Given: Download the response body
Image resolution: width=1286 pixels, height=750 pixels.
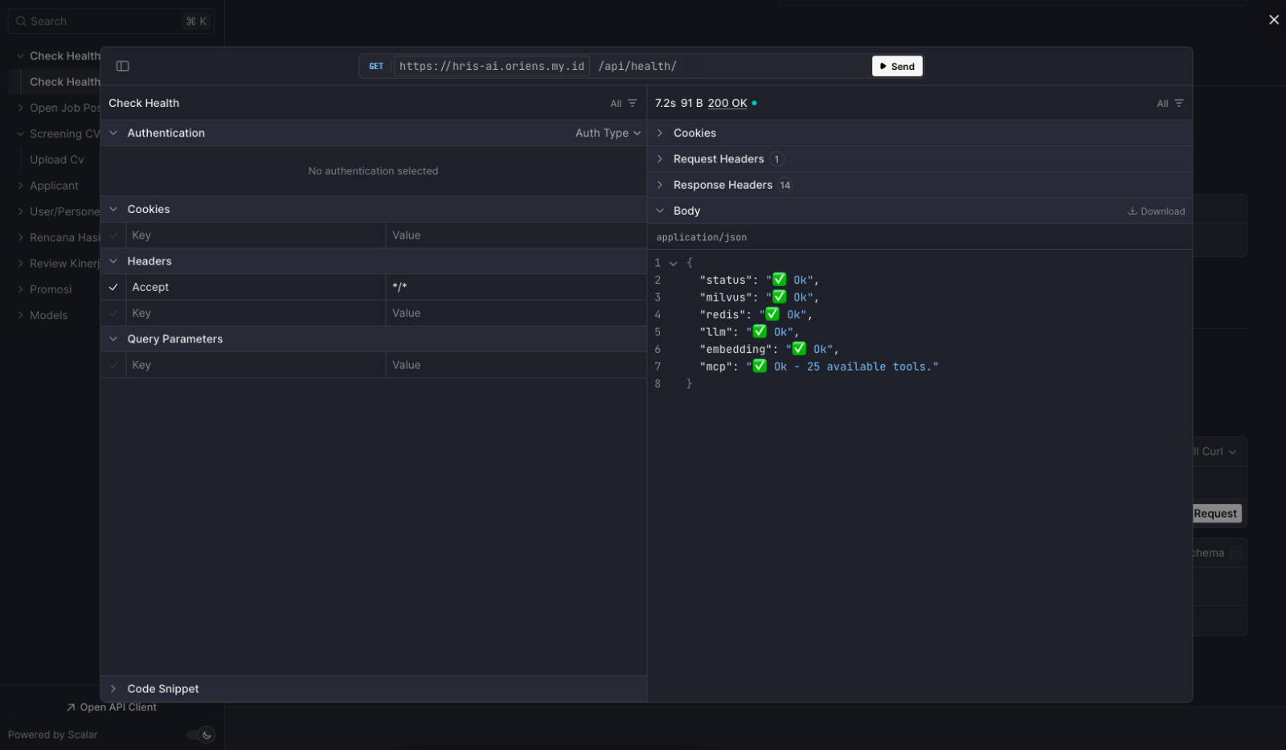Looking at the screenshot, I should coord(1156,211).
